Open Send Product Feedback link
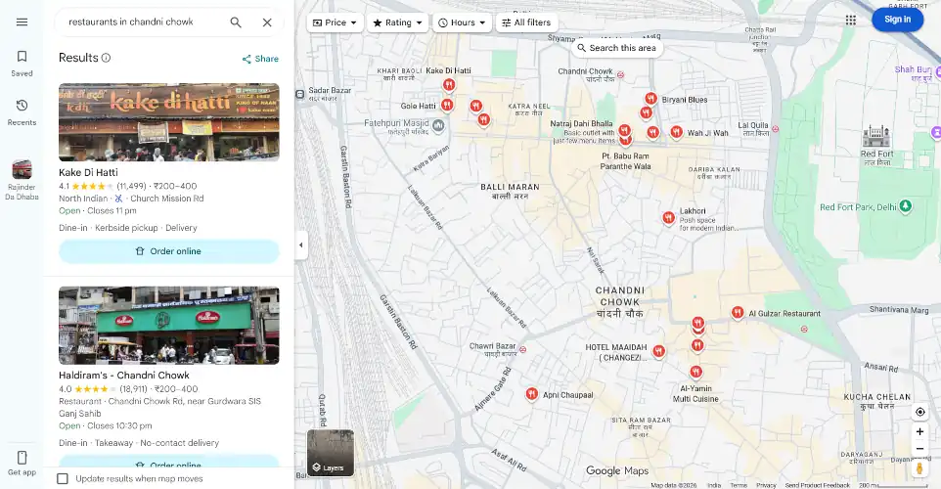Image resolution: width=941 pixels, height=489 pixels. [x=818, y=485]
